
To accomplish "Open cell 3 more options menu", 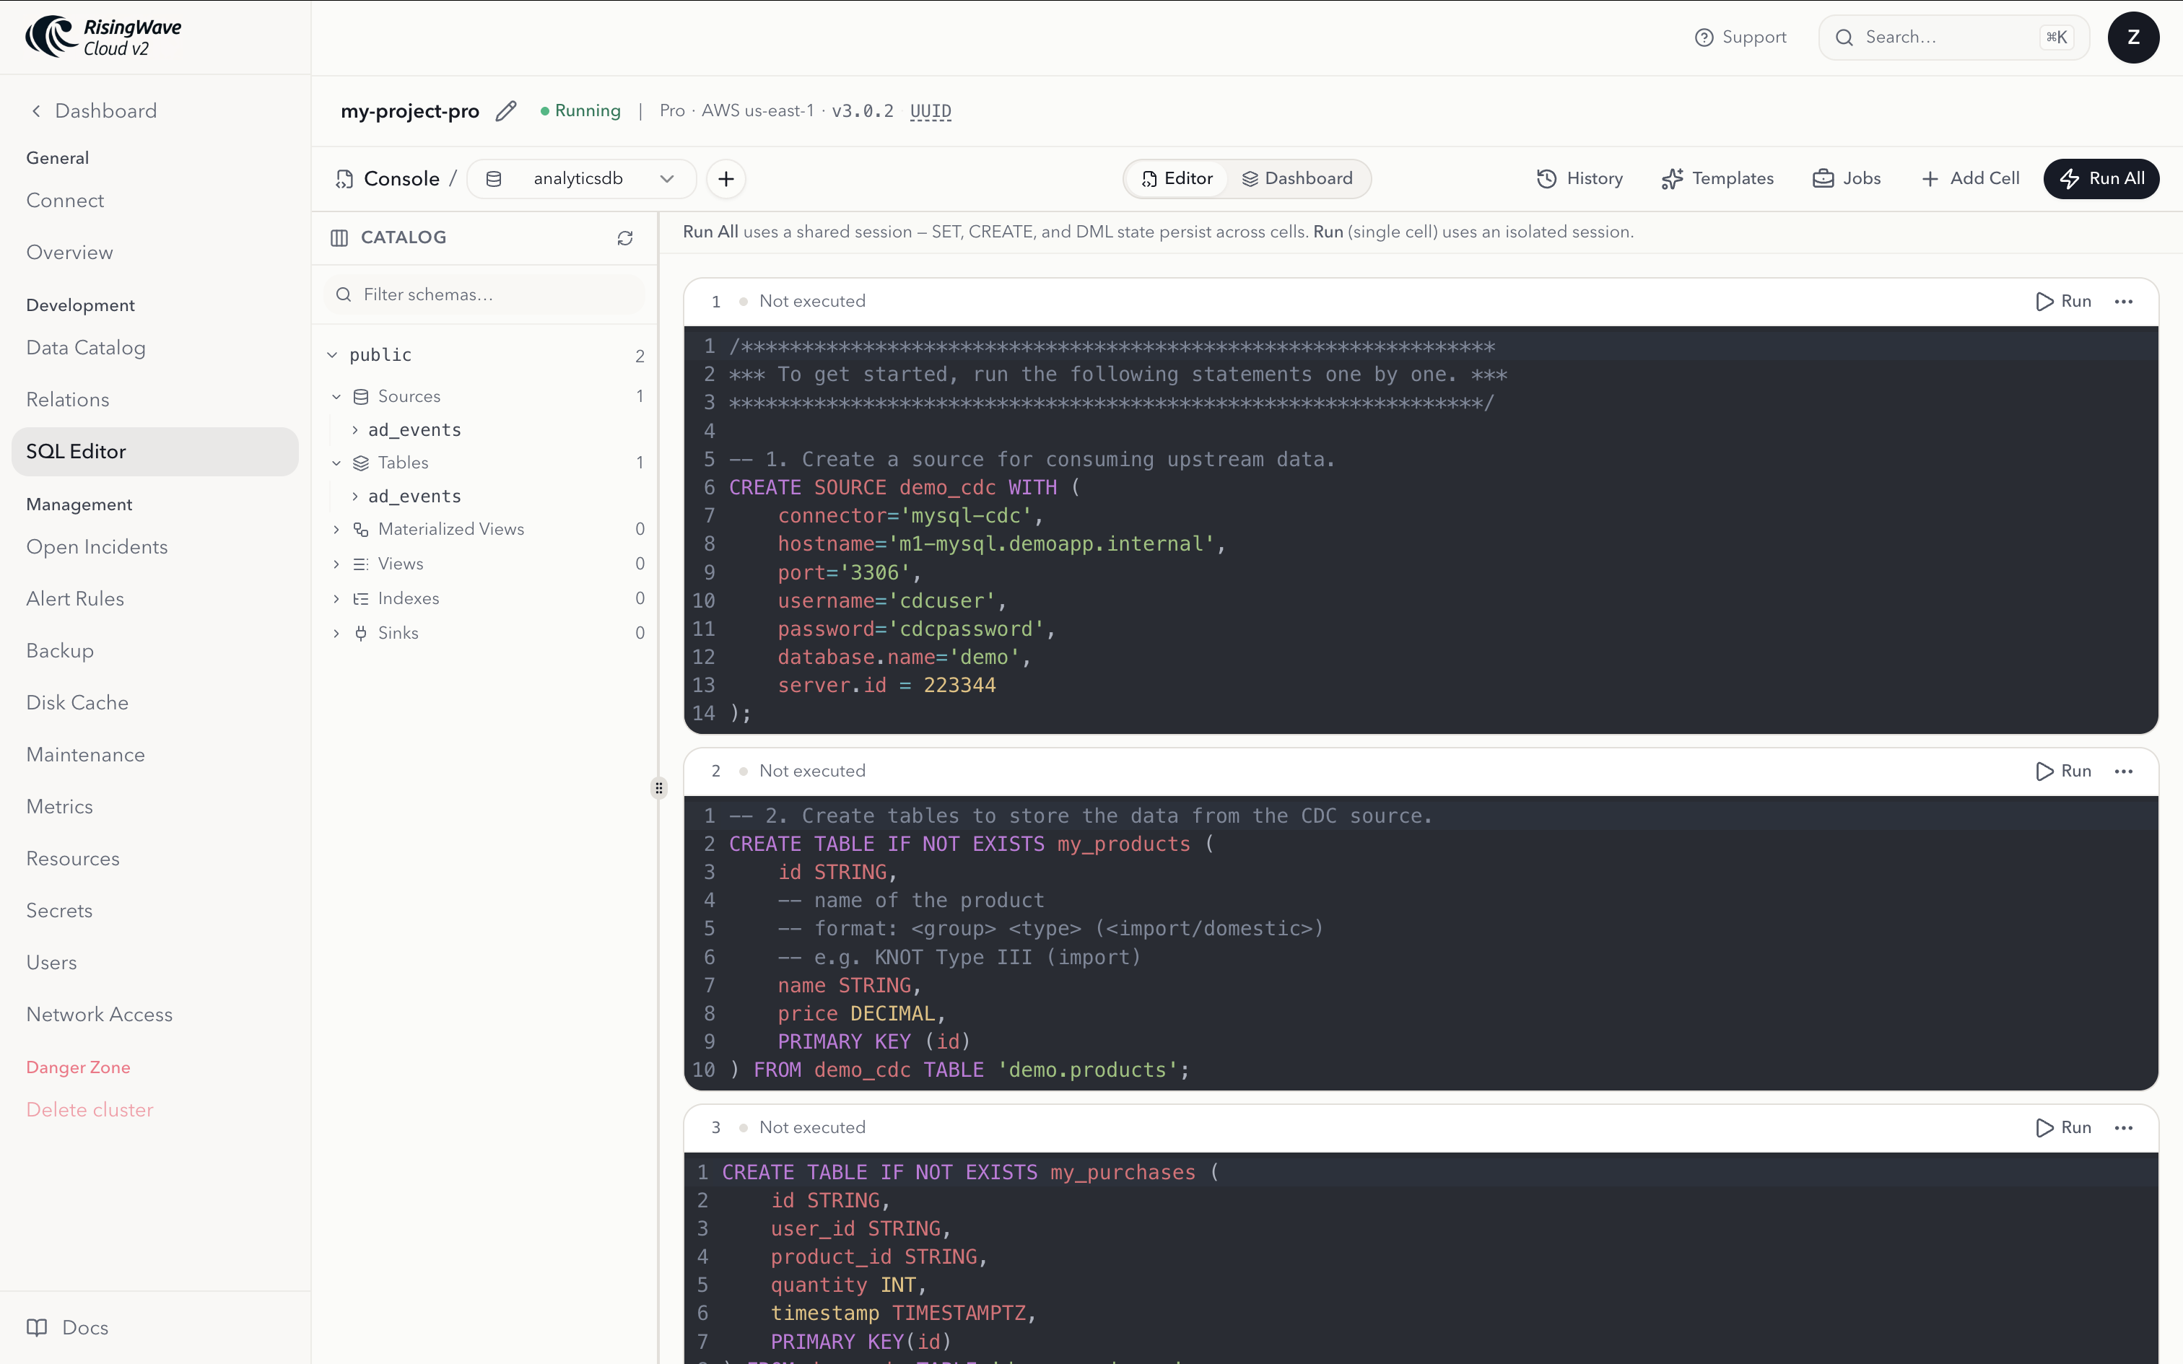I will (2124, 1127).
